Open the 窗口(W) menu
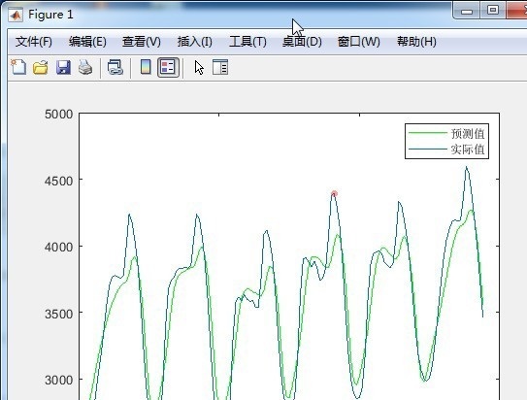Screen dimensions: 527x400 pyautogui.click(x=359, y=42)
